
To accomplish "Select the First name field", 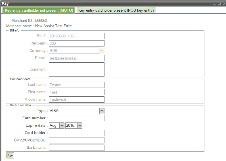I will [x=76, y=92].
